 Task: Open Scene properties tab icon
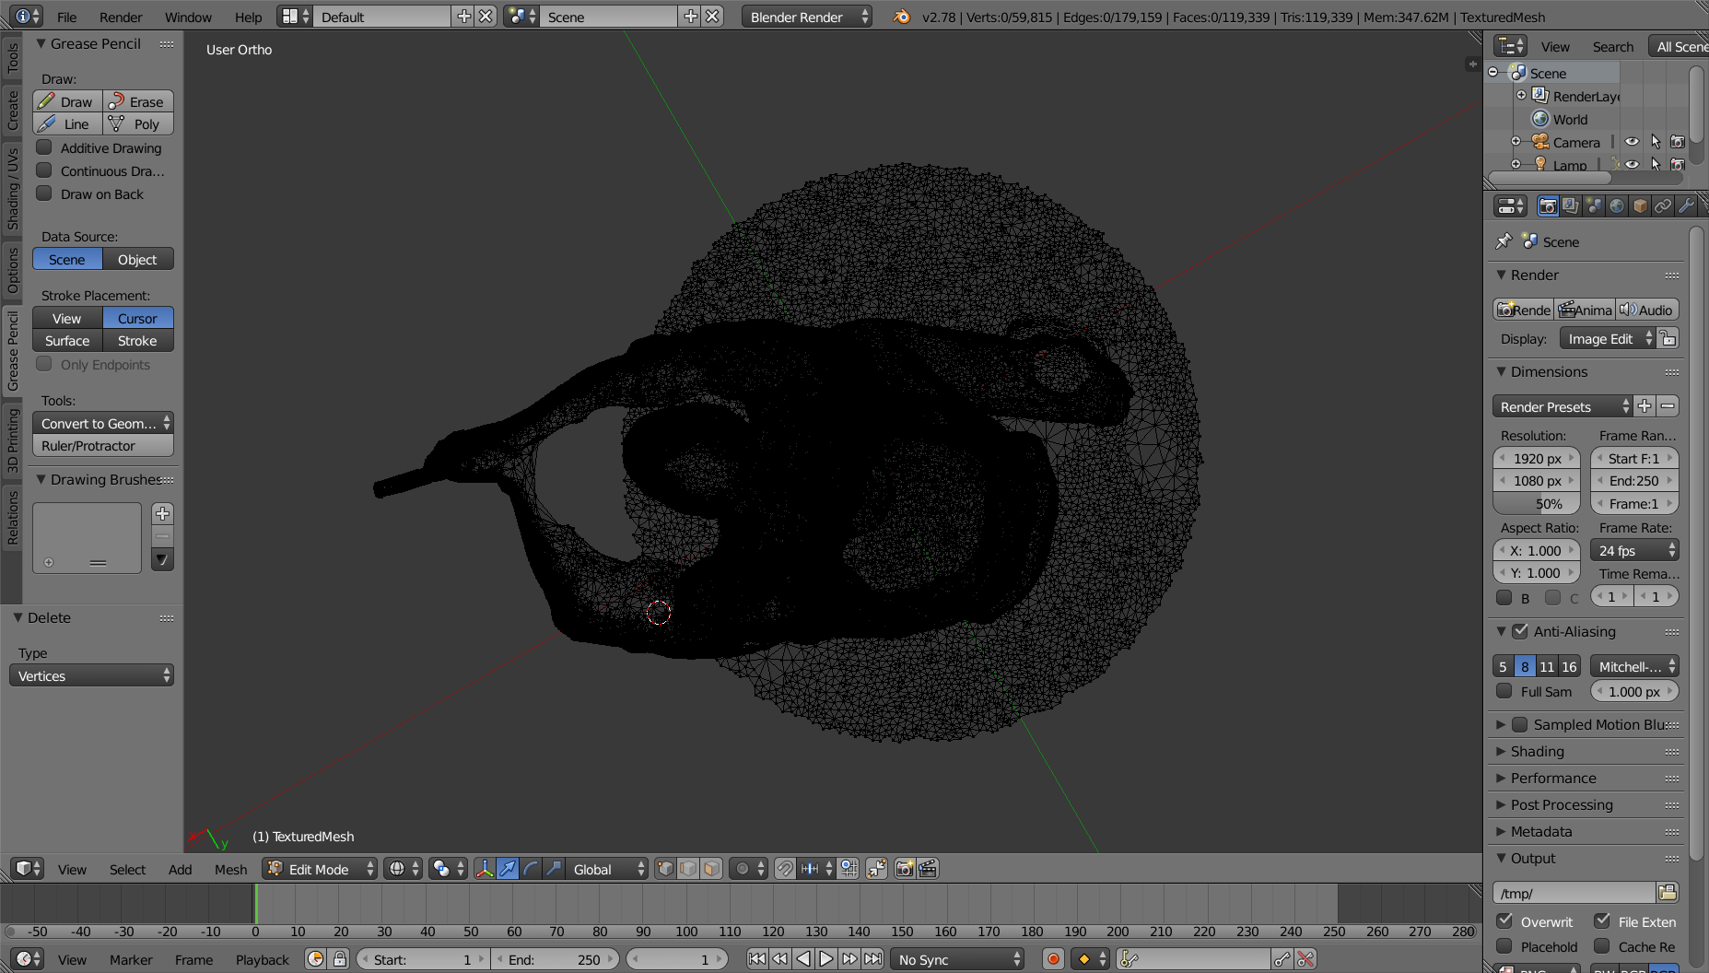(x=1594, y=206)
